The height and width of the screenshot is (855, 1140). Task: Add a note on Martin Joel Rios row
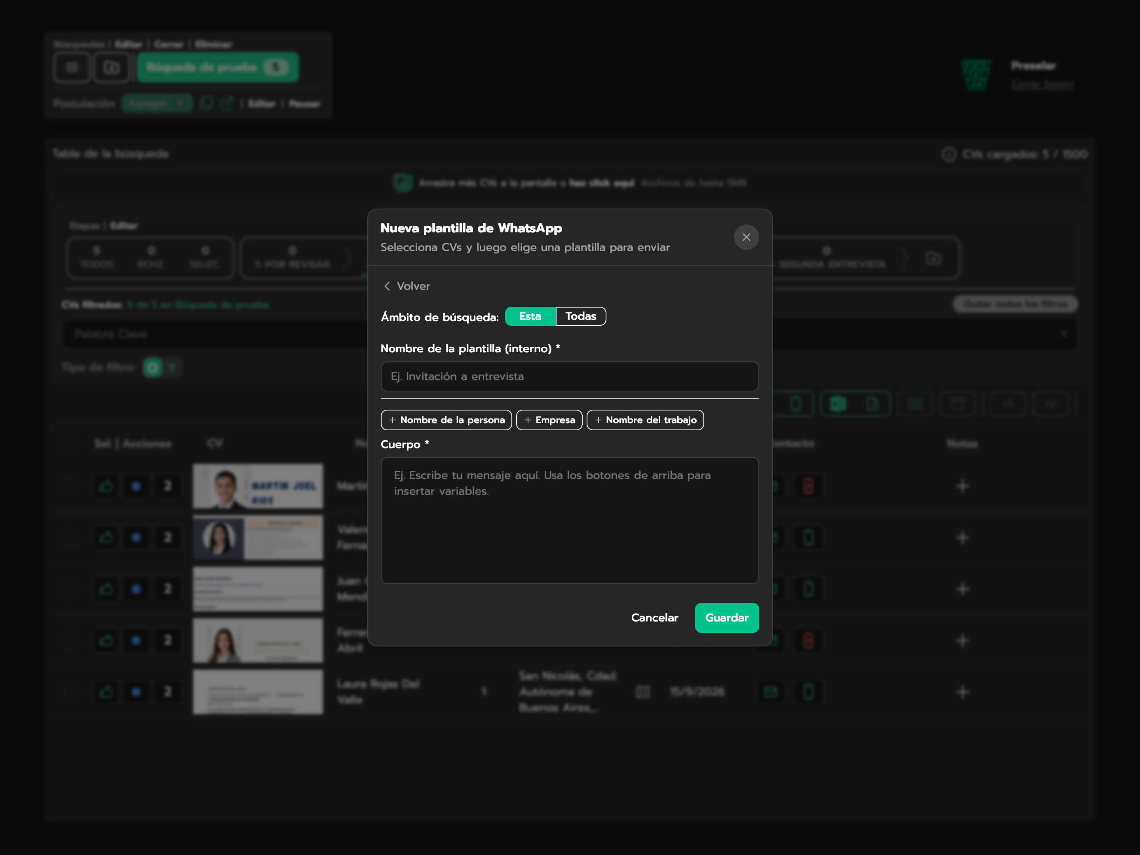(962, 485)
